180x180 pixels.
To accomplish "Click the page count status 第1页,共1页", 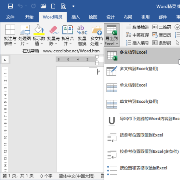I will (18, 176).
